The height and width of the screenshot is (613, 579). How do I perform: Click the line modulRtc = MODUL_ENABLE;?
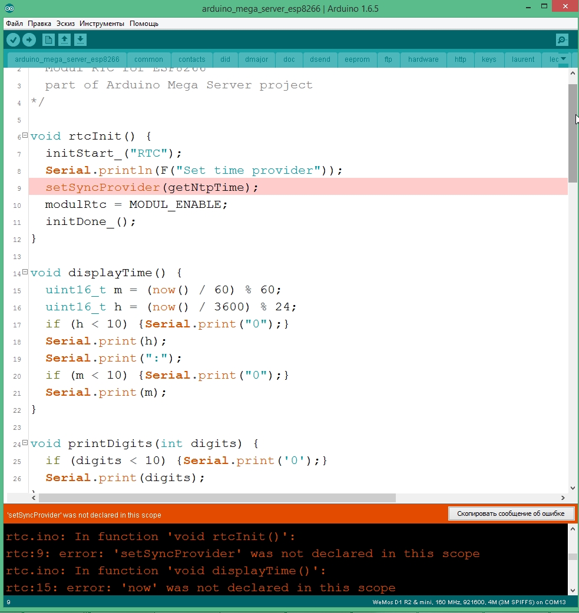click(x=136, y=204)
